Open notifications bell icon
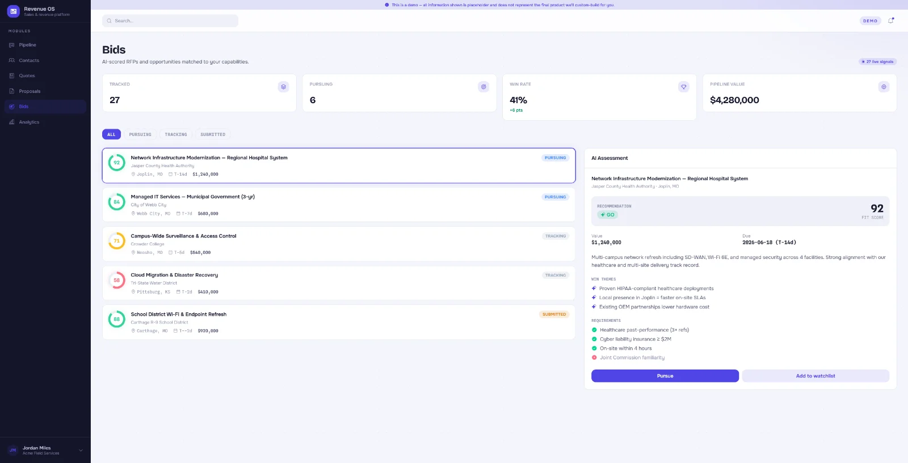 891,21
